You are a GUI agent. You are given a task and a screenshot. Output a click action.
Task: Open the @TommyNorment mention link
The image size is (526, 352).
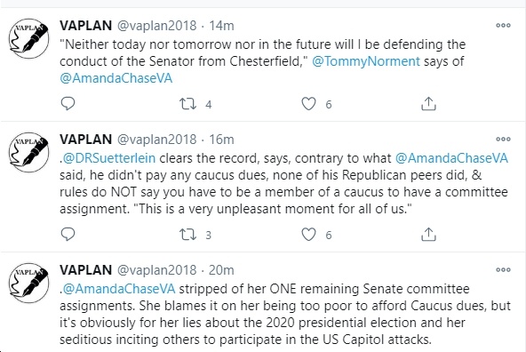366,61
